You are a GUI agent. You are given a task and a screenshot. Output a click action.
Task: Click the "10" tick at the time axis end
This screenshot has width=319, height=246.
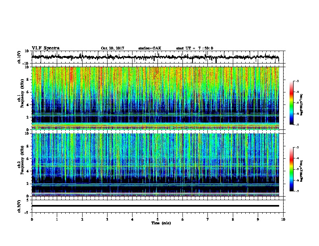point(283,219)
